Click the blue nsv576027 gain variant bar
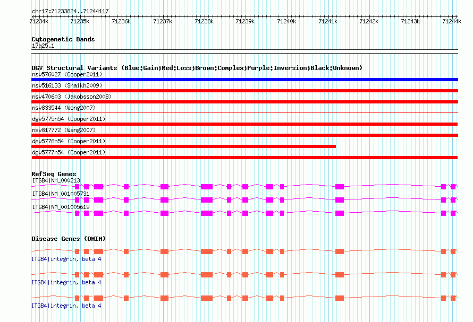The height and width of the screenshot is (322, 473). pyautogui.click(x=244, y=80)
